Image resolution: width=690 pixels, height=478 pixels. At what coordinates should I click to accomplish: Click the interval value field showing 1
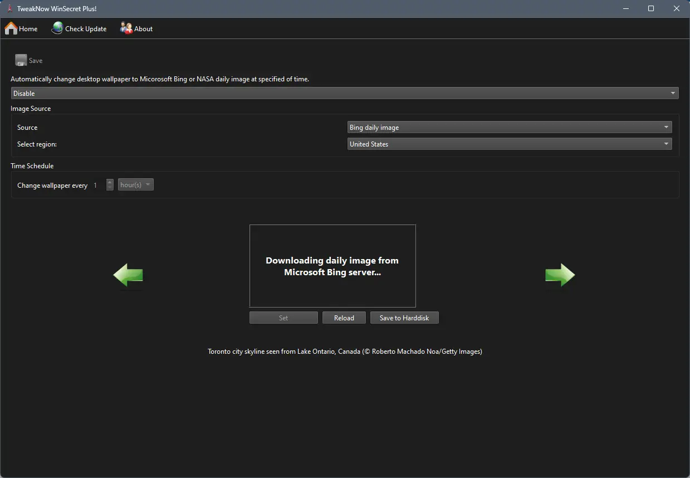[x=98, y=185]
